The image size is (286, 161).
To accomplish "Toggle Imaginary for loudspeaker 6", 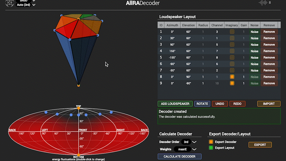I will [232, 64].
